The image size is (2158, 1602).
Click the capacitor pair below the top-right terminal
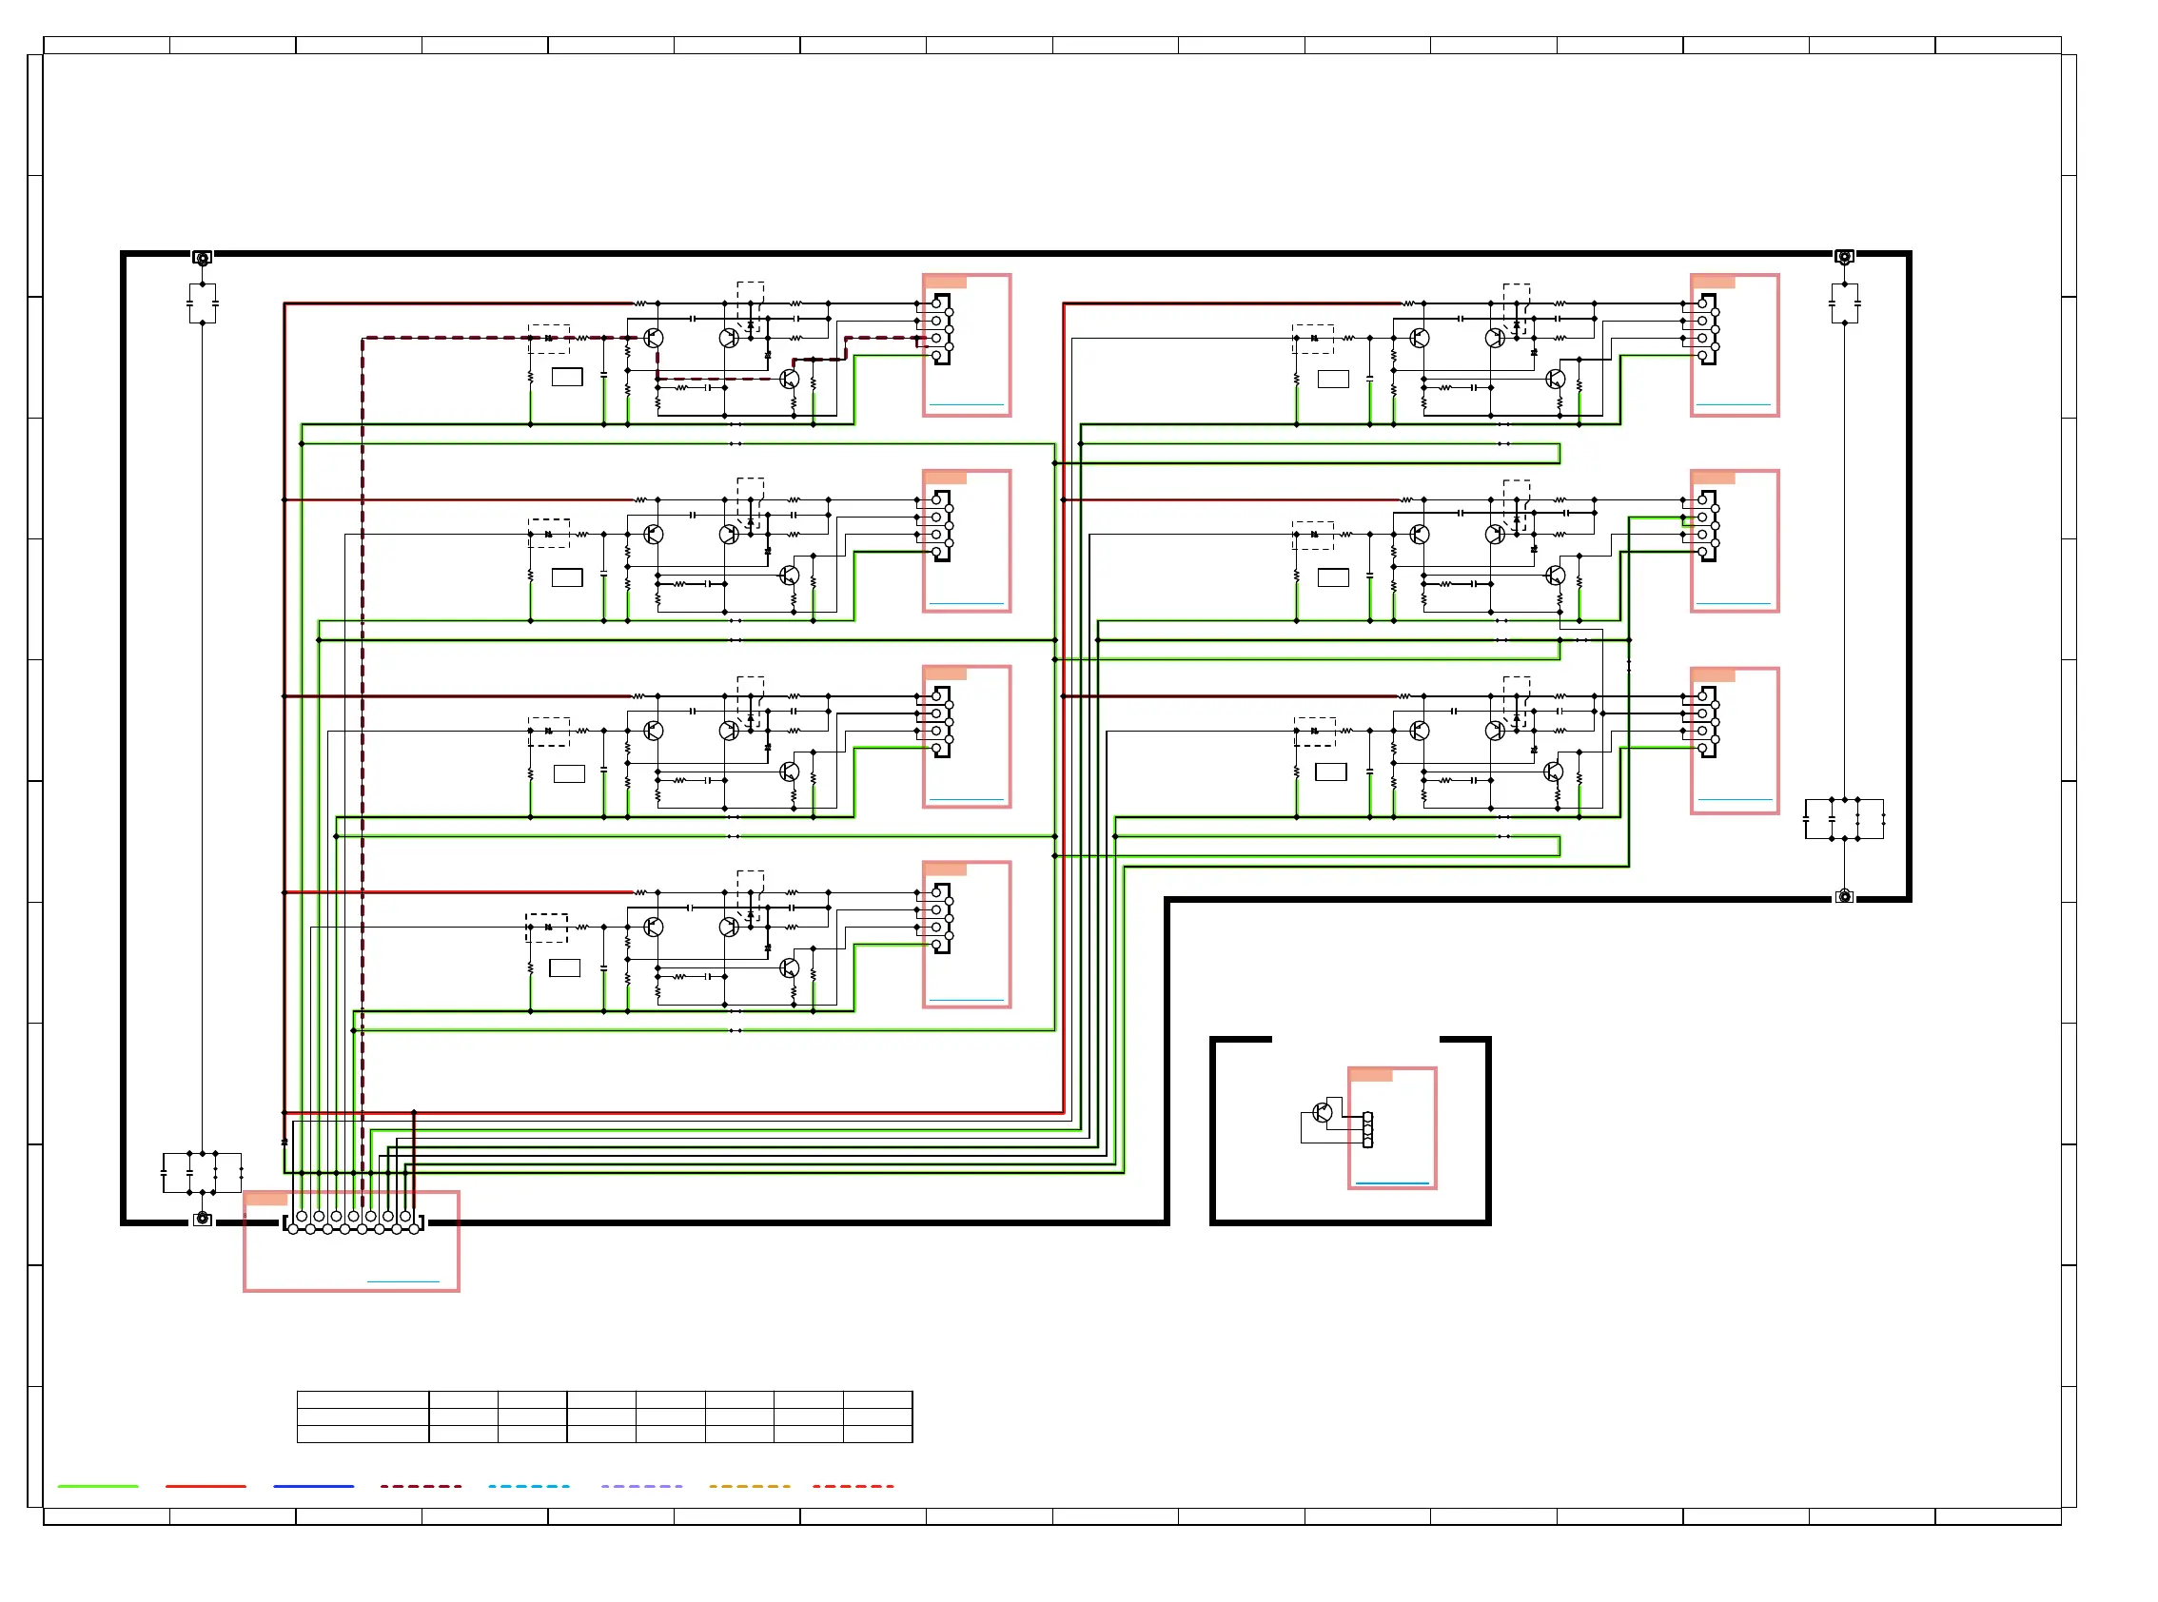1844,303
